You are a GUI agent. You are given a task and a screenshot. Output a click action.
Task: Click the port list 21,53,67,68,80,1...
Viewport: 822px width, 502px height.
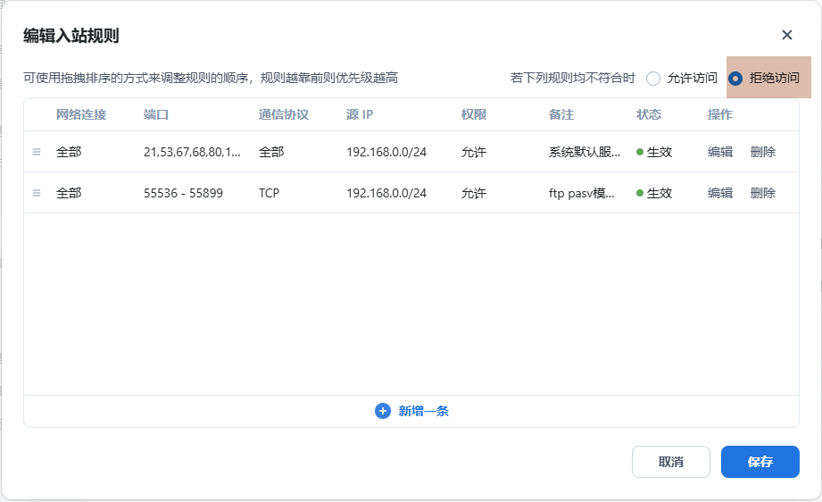coord(192,152)
